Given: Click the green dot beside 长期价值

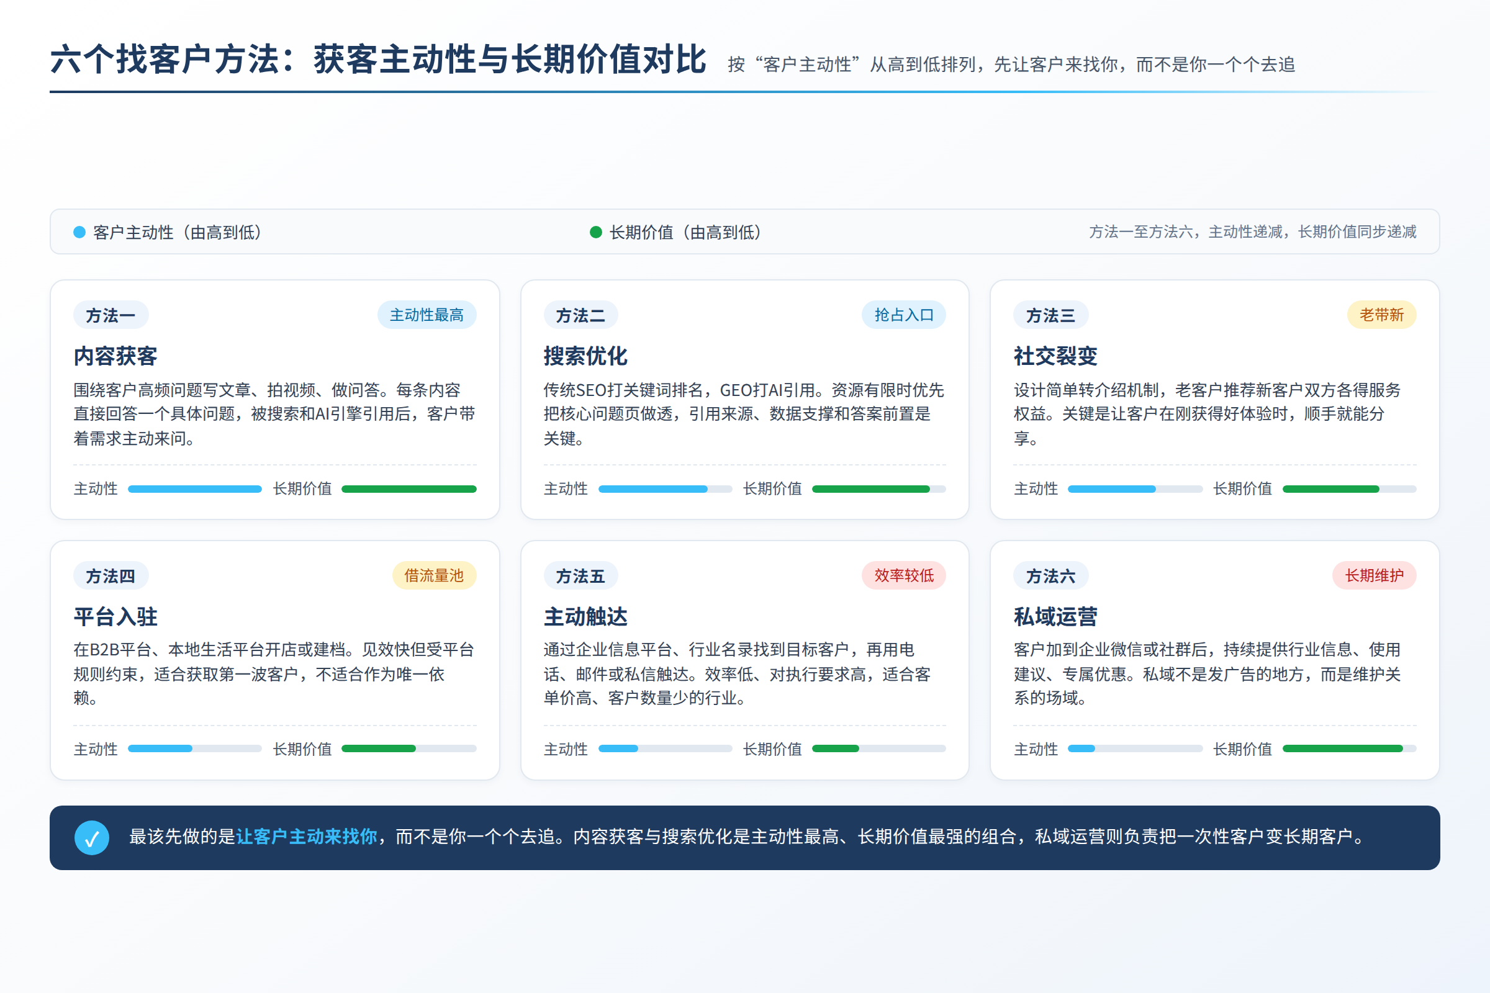Looking at the screenshot, I should click(595, 231).
